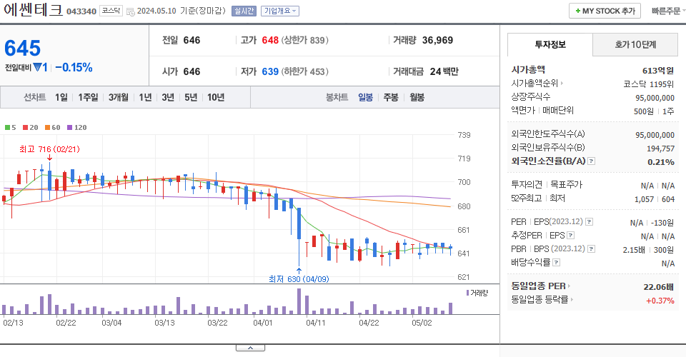Click the -0.15% change percentage
This screenshot has width=686, height=357.
coord(74,67)
